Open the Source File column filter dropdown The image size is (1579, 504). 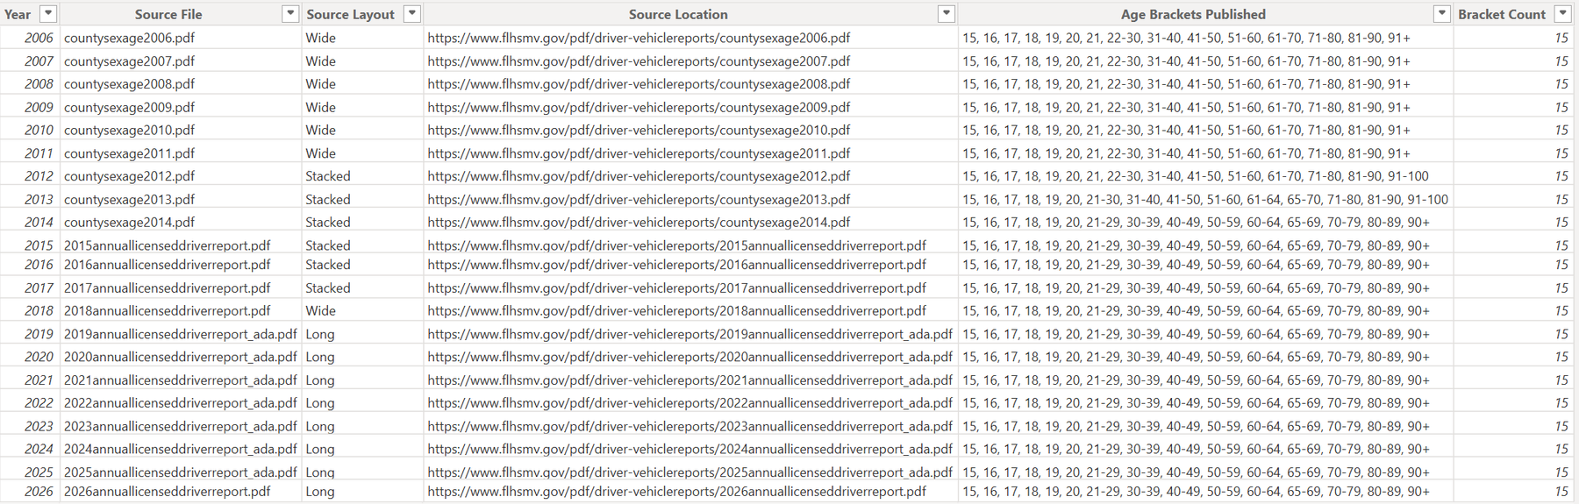pos(290,13)
